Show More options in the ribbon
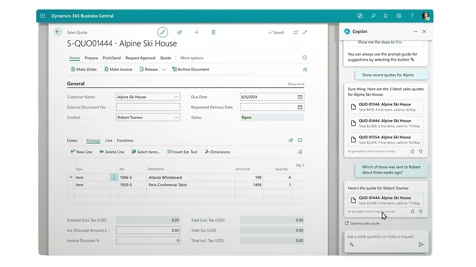 [x=192, y=58]
